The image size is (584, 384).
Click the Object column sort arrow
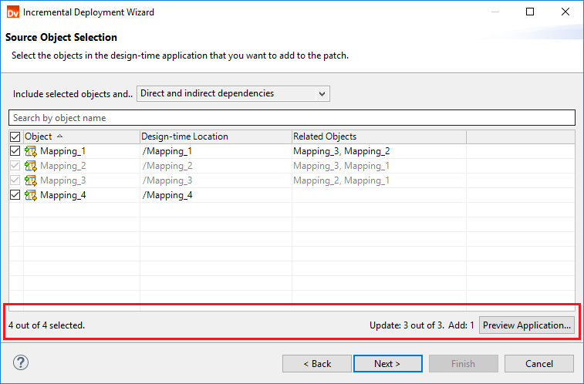point(59,136)
